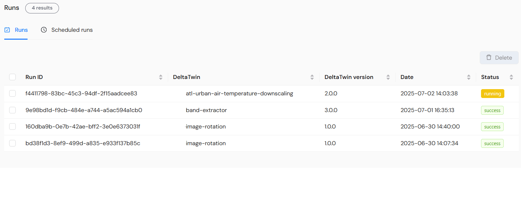Click the Runs tab calendar icon
The image size is (521, 213).
click(7, 30)
